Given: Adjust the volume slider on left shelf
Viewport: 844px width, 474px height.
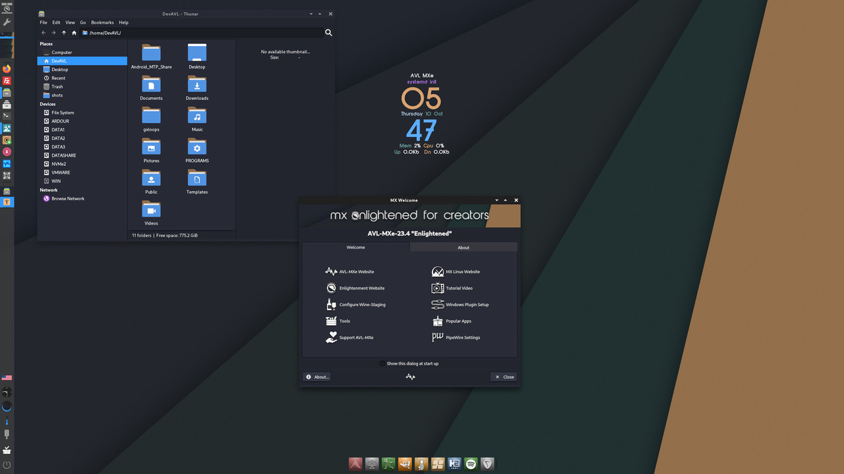Looking at the screenshot, I should 7,422.
